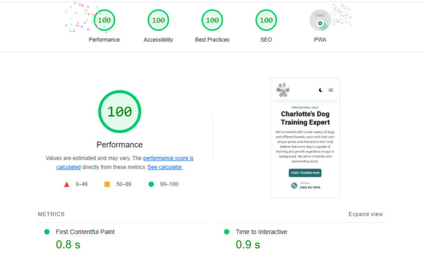The width and height of the screenshot is (423, 253).
Task: Click the orange square 50–89 legend icon
Action: [107, 184]
